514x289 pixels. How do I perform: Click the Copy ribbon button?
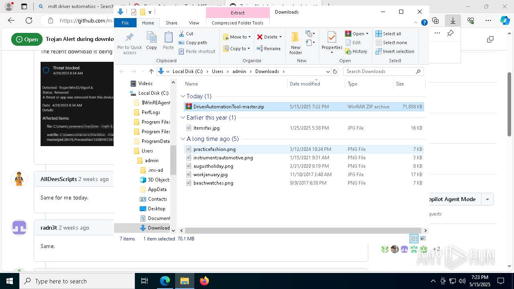click(151, 41)
